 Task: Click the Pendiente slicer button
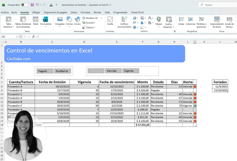click(62, 71)
